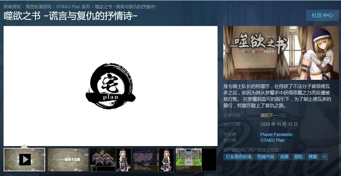Select the 裸露 tag
This screenshot has height=176, width=341.
[313, 157]
